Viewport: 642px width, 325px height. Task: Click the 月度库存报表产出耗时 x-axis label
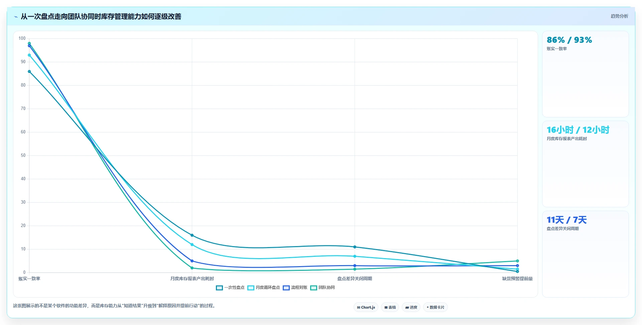click(192, 279)
